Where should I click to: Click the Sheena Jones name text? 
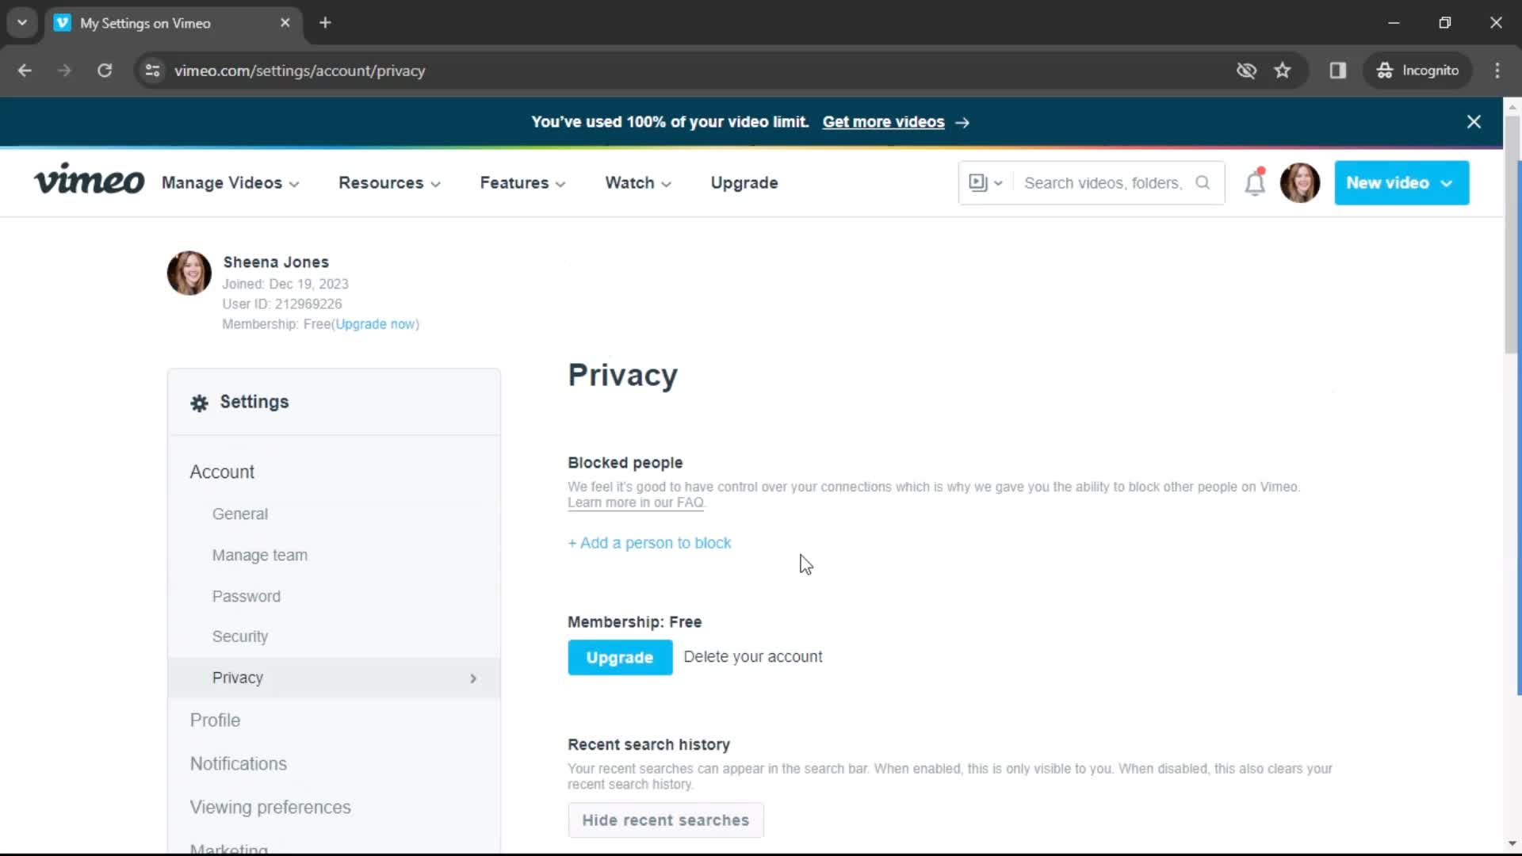276,262
